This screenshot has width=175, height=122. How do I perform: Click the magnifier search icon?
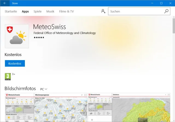(x=166, y=11)
